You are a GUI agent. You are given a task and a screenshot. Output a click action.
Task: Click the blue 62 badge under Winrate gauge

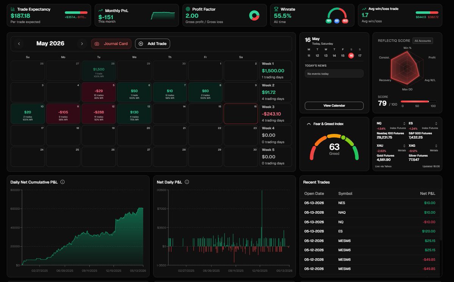(337, 21)
